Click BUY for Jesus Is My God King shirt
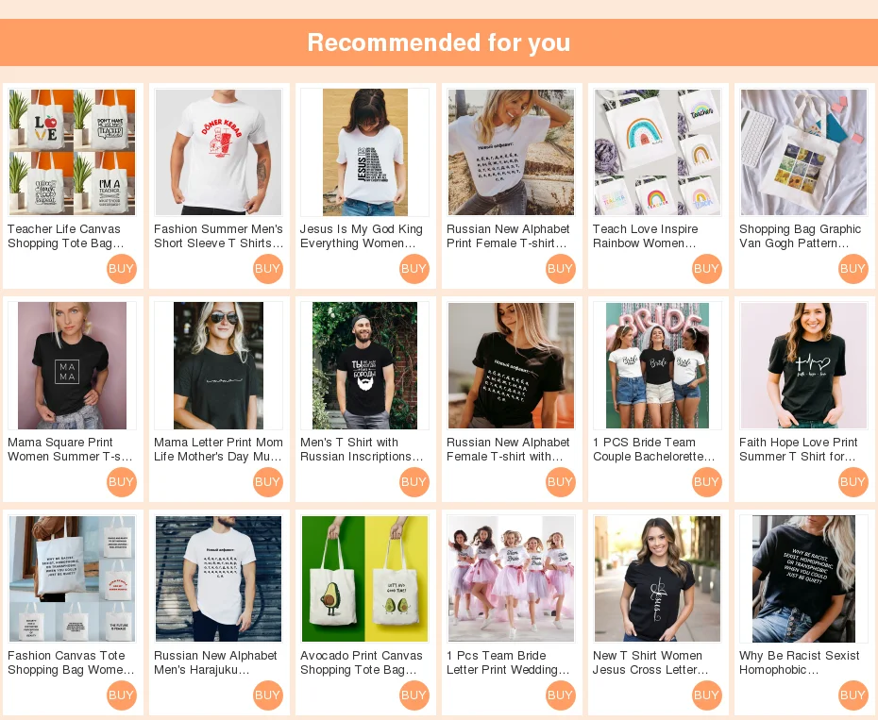The image size is (878, 720). (414, 269)
